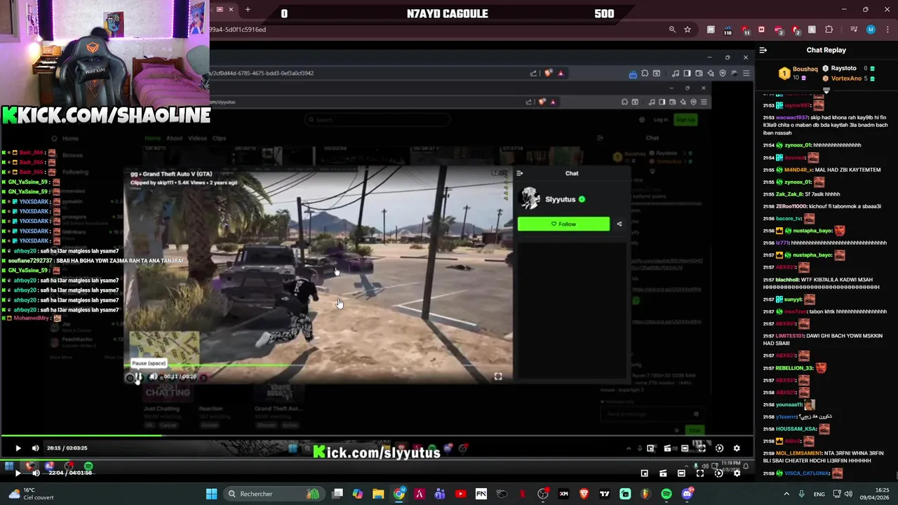Switch ENG input language in tray
The width and height of the screenshot is (898, 505).
coord(819,494)
